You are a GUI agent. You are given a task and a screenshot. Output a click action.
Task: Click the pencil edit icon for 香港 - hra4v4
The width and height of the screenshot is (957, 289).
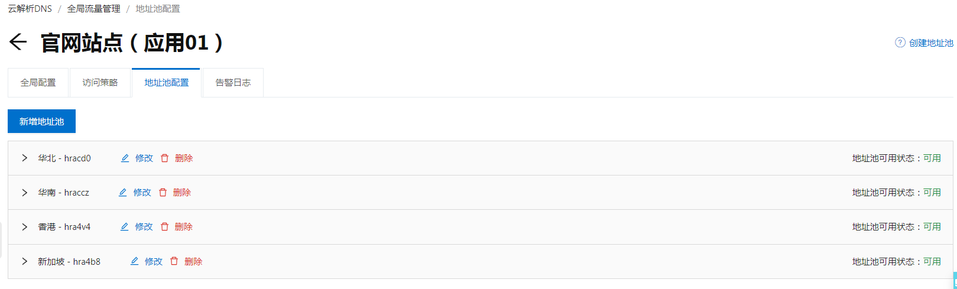[x=125, y=227]
